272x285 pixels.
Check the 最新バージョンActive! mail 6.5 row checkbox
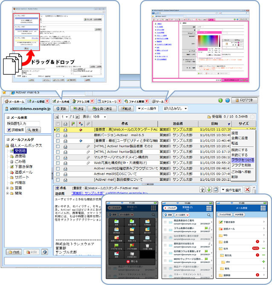58,135
